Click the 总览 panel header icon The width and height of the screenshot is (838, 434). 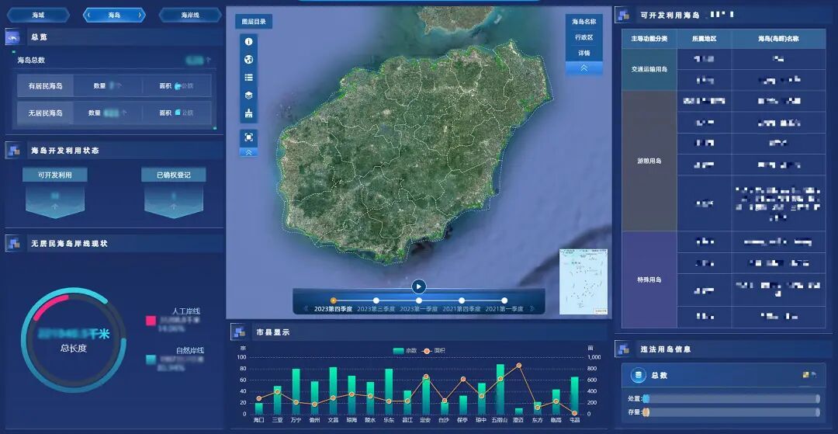13,37
